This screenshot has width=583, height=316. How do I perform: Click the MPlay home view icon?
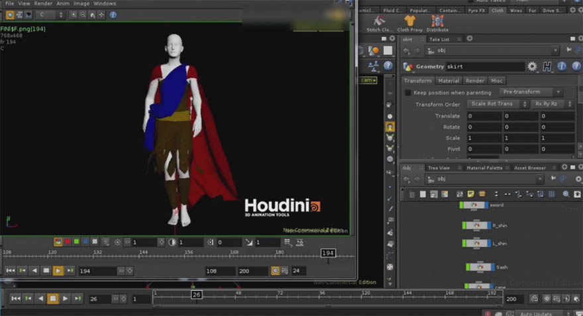pos(92,15)
